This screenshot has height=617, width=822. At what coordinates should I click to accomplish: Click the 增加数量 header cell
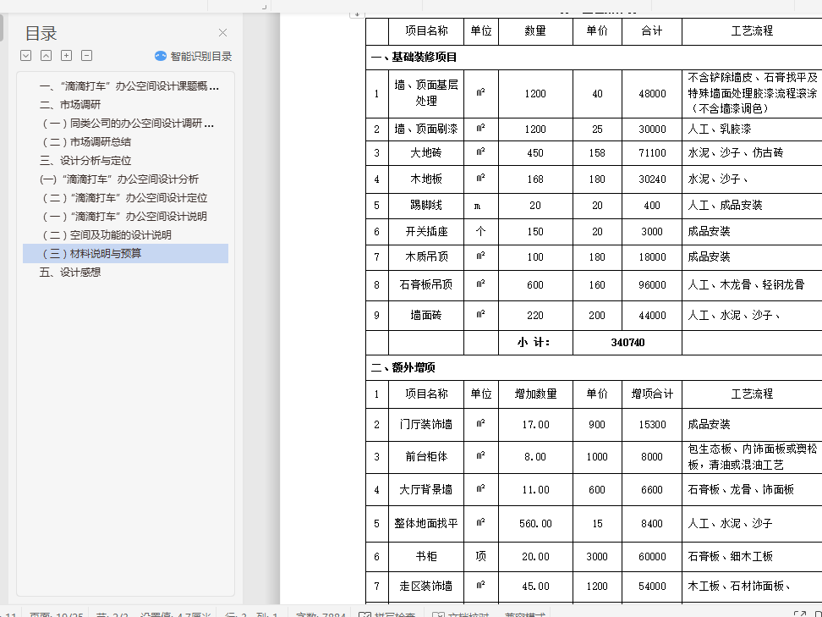pos(535,394)
